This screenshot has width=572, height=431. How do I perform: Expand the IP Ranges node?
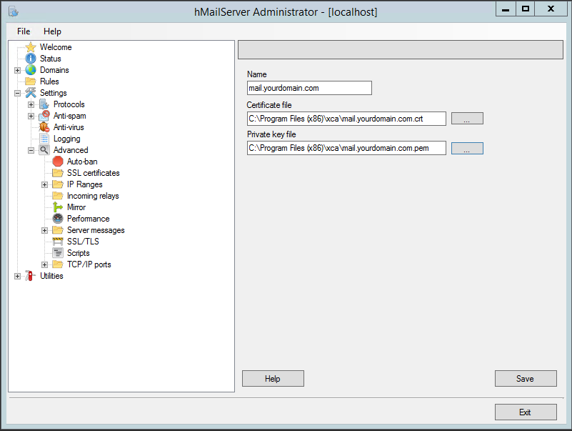click(x=44, y=184)
